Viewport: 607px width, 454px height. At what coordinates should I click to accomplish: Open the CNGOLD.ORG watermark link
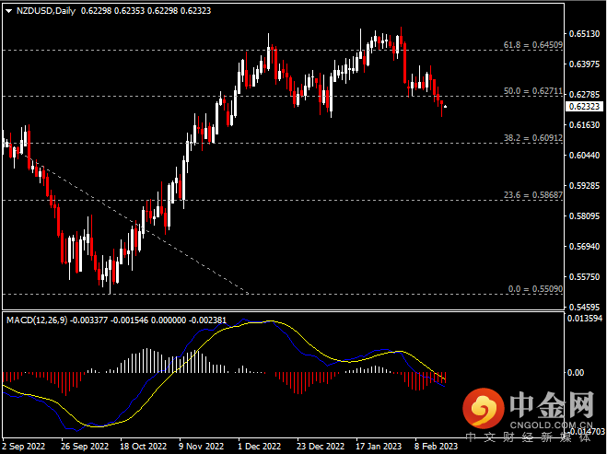[x=555, y=425]
